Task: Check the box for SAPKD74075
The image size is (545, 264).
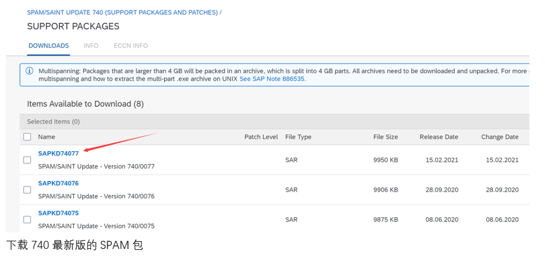Action: click(27, 220)
